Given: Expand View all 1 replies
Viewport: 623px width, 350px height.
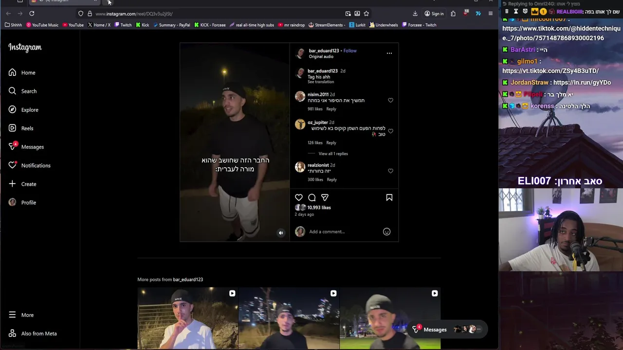Looking at the screenshot, I should click(x=333, y=154).
